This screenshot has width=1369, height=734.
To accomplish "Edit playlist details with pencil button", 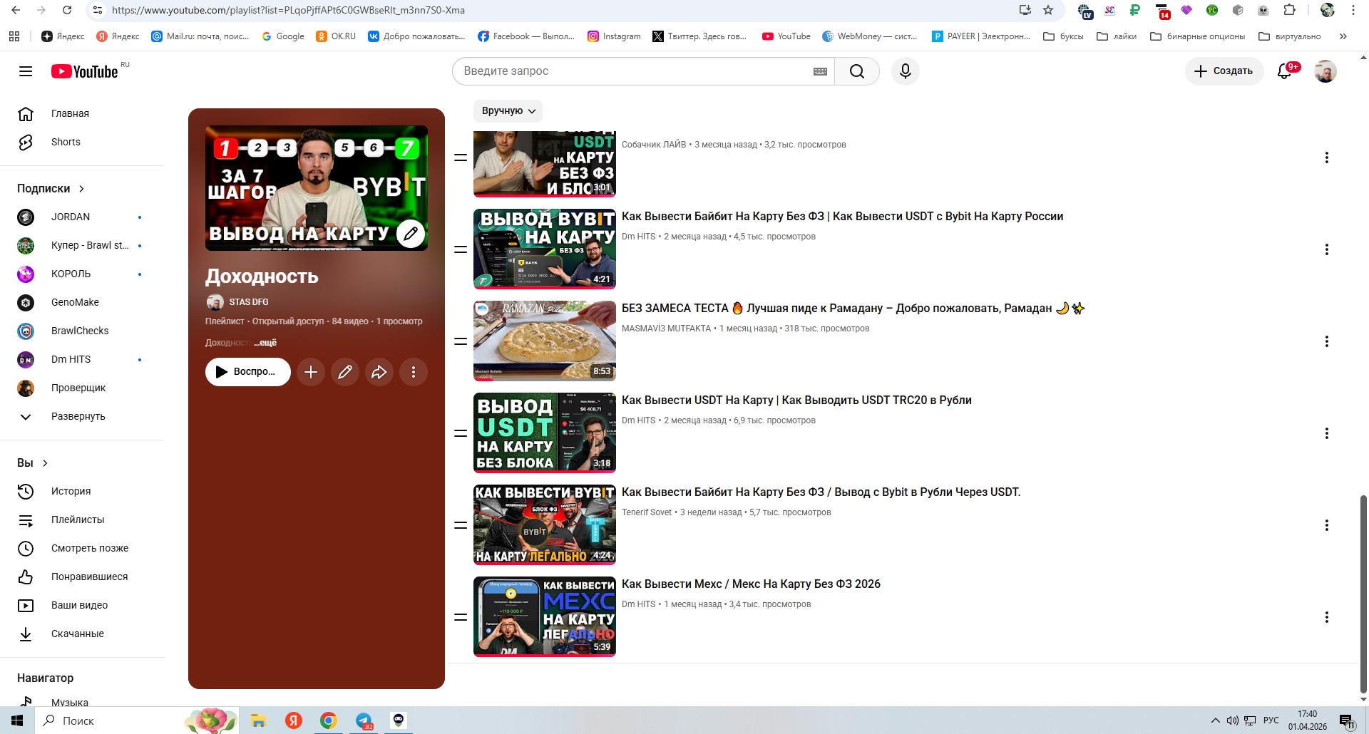I will coord(345,372).
